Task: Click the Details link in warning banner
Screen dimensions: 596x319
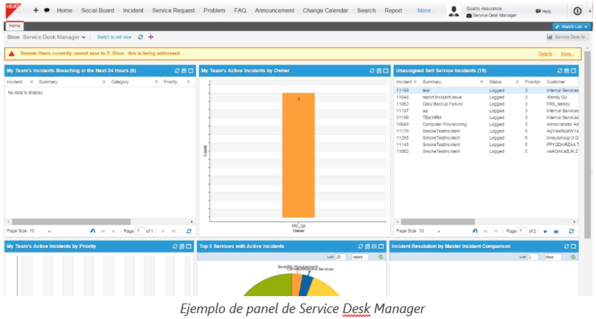Action: pyautogui.click(x=545, y=54)
